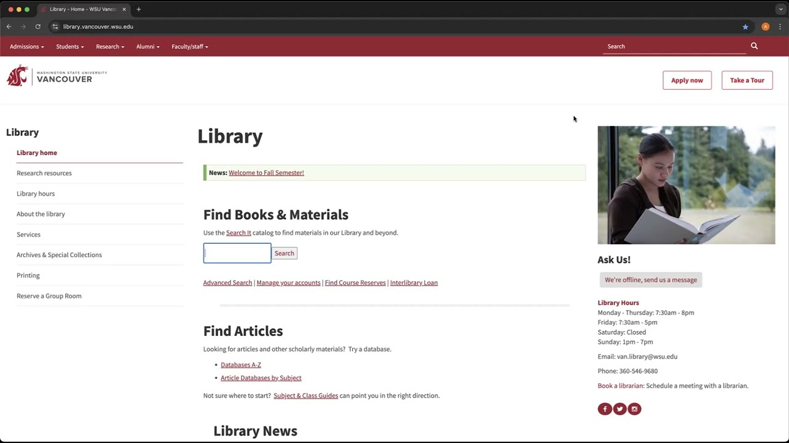The width and height of the screenshot is (789, 443).
Task: Reload the page with refresh icon
Action: pyautogui.click(x=38, y=26)
